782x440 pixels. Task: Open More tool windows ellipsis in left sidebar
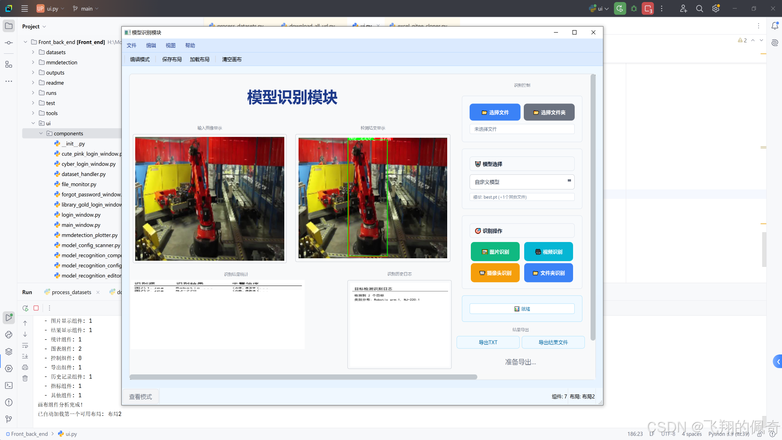pos(9,81)
